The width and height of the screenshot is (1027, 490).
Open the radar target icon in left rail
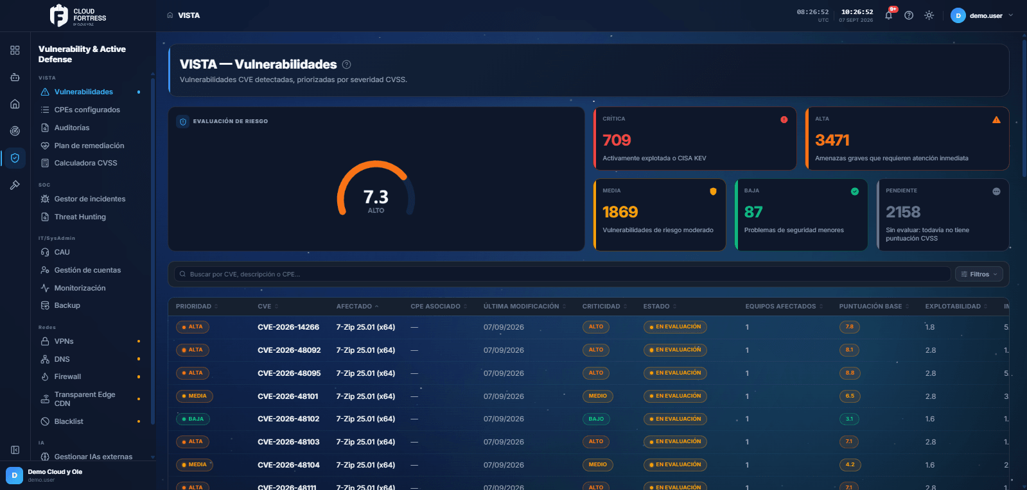[x=15, y=131]
